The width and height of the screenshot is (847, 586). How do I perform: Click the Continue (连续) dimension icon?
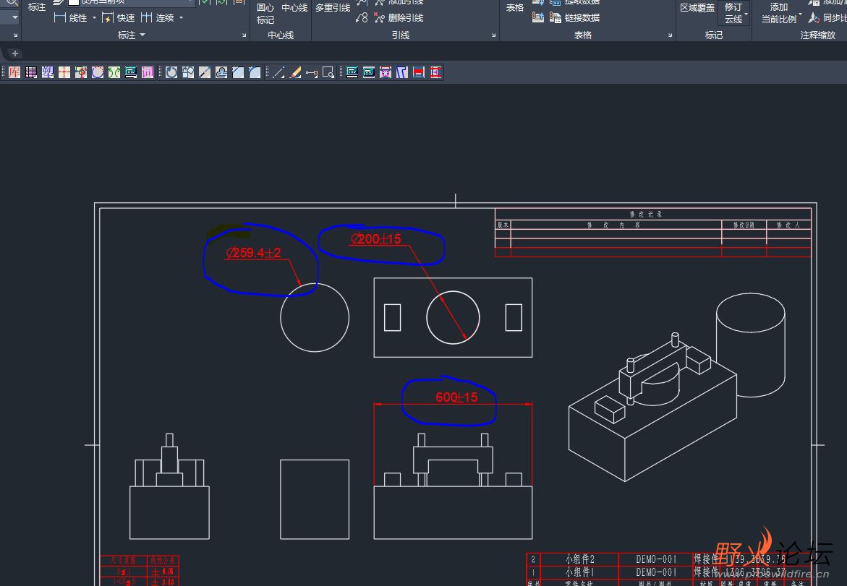click(146, 18)
